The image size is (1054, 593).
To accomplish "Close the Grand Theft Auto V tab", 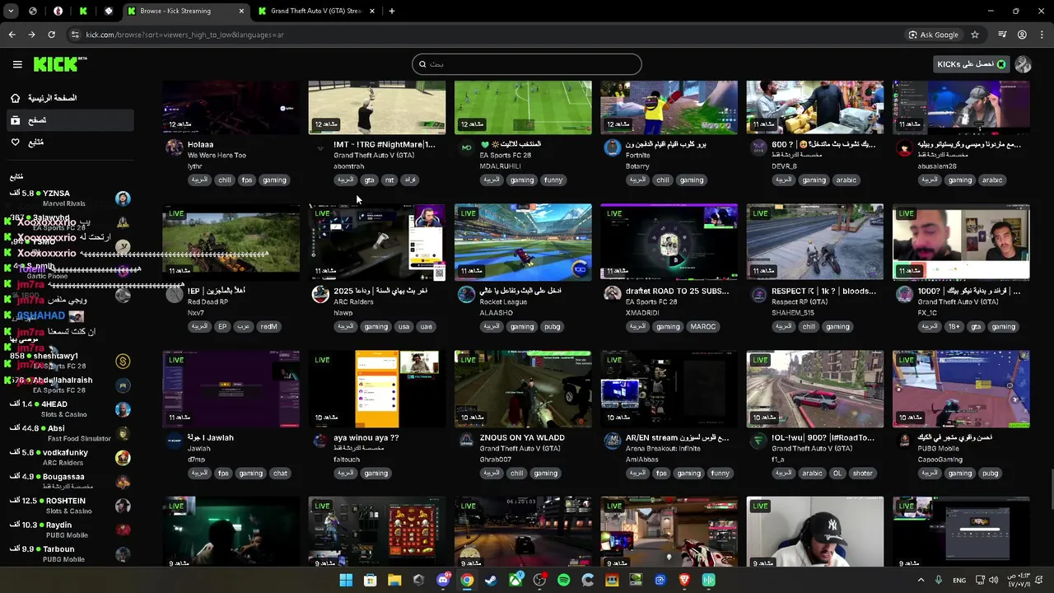I will (372, 11).
